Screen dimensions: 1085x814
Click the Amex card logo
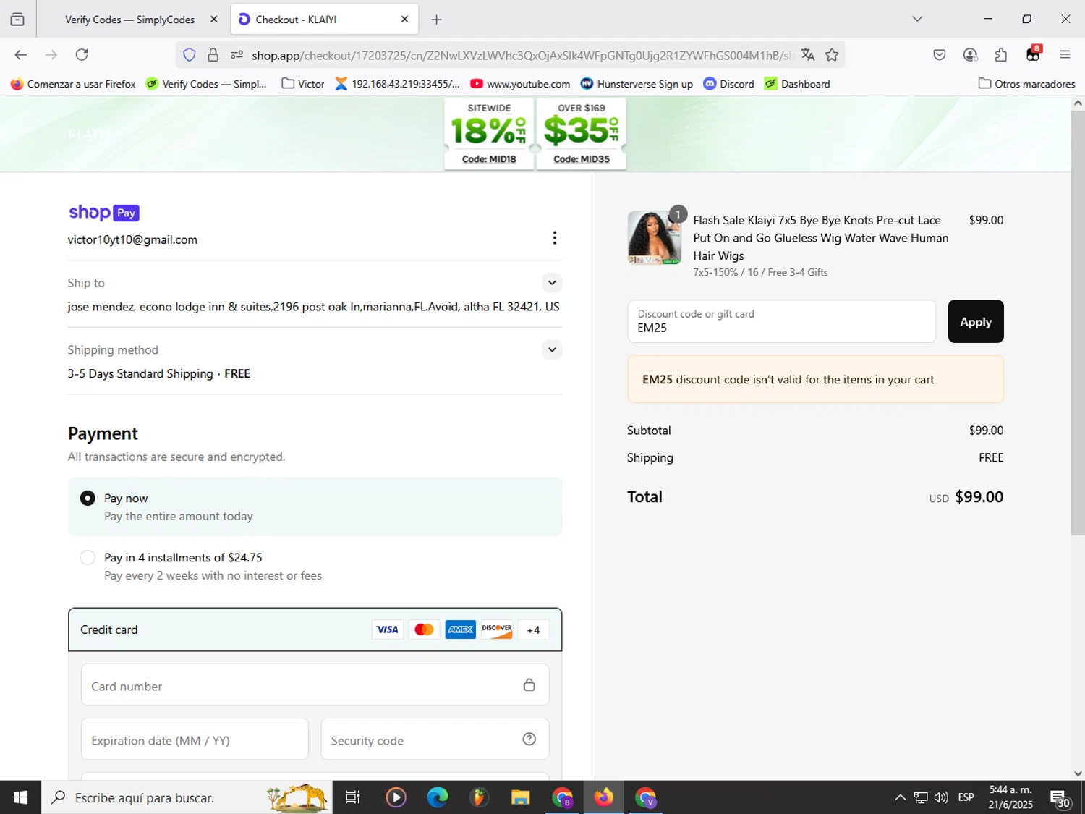[x=461, y=629]
